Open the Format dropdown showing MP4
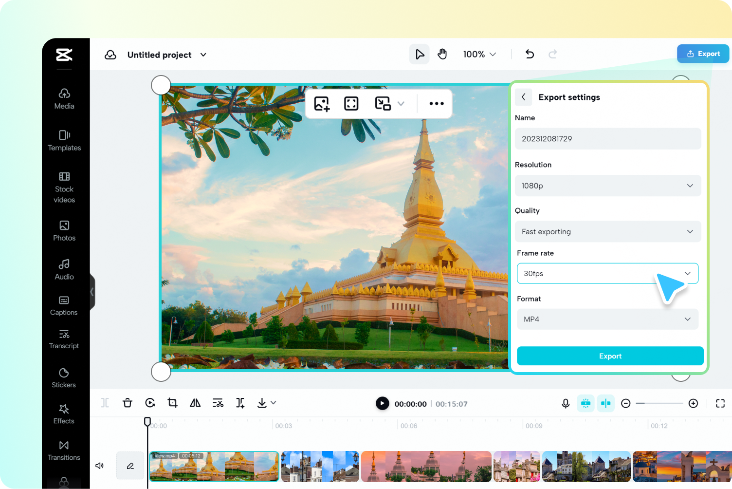This screenshot has height=489, width=732. pos(607,319)
